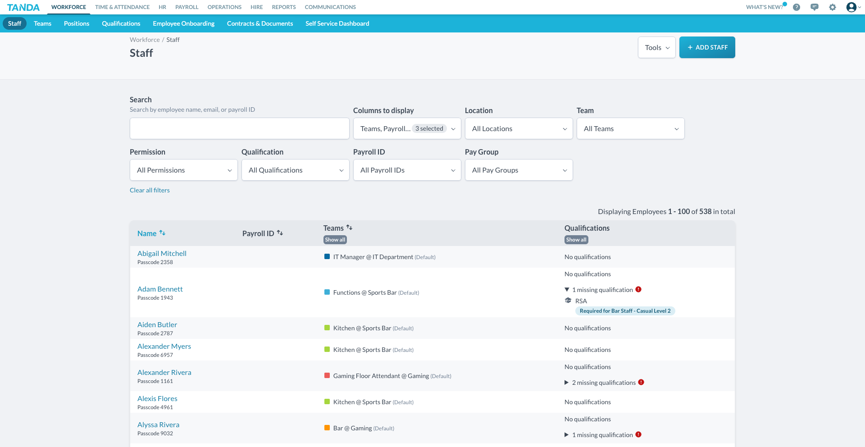Open Columns to display dropdown
Screen dimensions: 865x447
[407, 128]
